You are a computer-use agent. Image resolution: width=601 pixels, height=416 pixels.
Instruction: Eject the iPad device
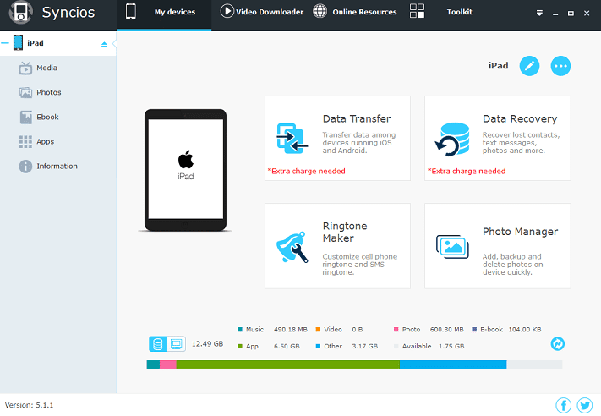coord(104,44)
